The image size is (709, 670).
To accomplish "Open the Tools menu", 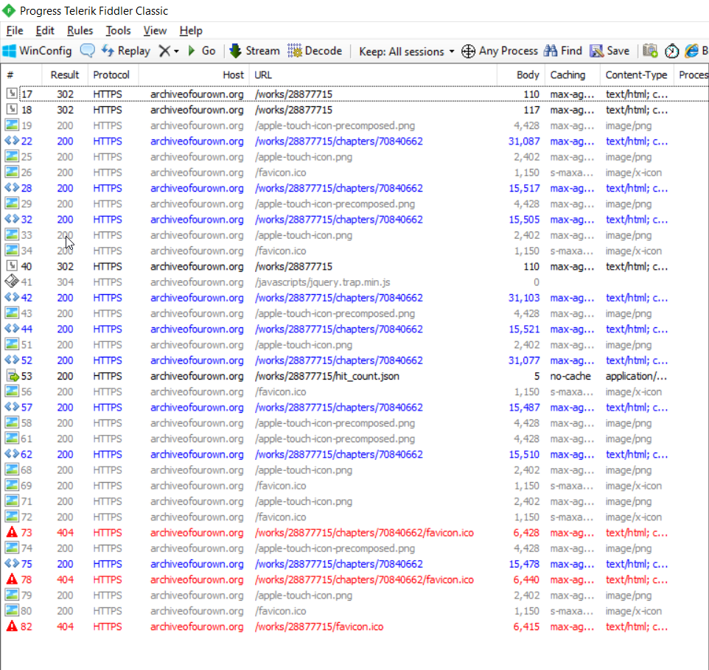I will (x=118, y=31).
